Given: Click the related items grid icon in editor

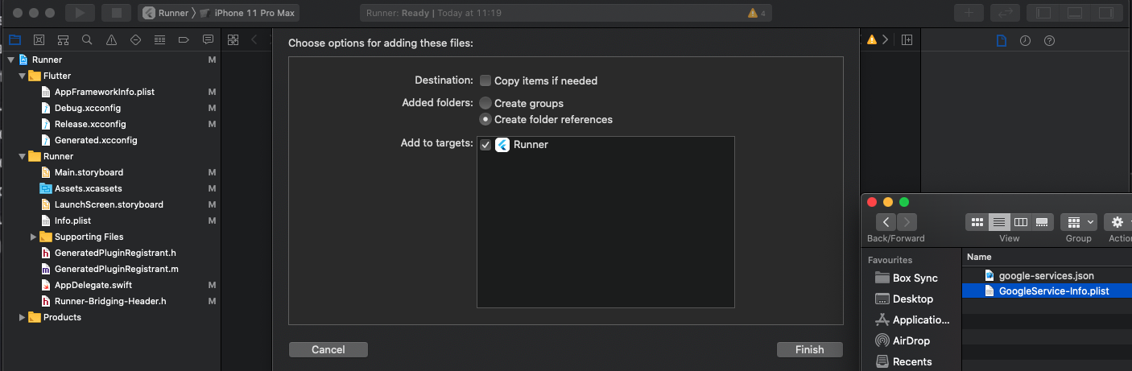Looking at the screenshot, I should tap(233, 39).
